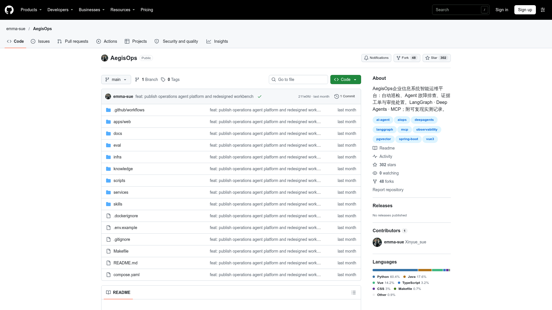Switch to the Pull requests tab
Image resolution: width=552 pixels, height=310 pixels.
[x=73, y=41]
